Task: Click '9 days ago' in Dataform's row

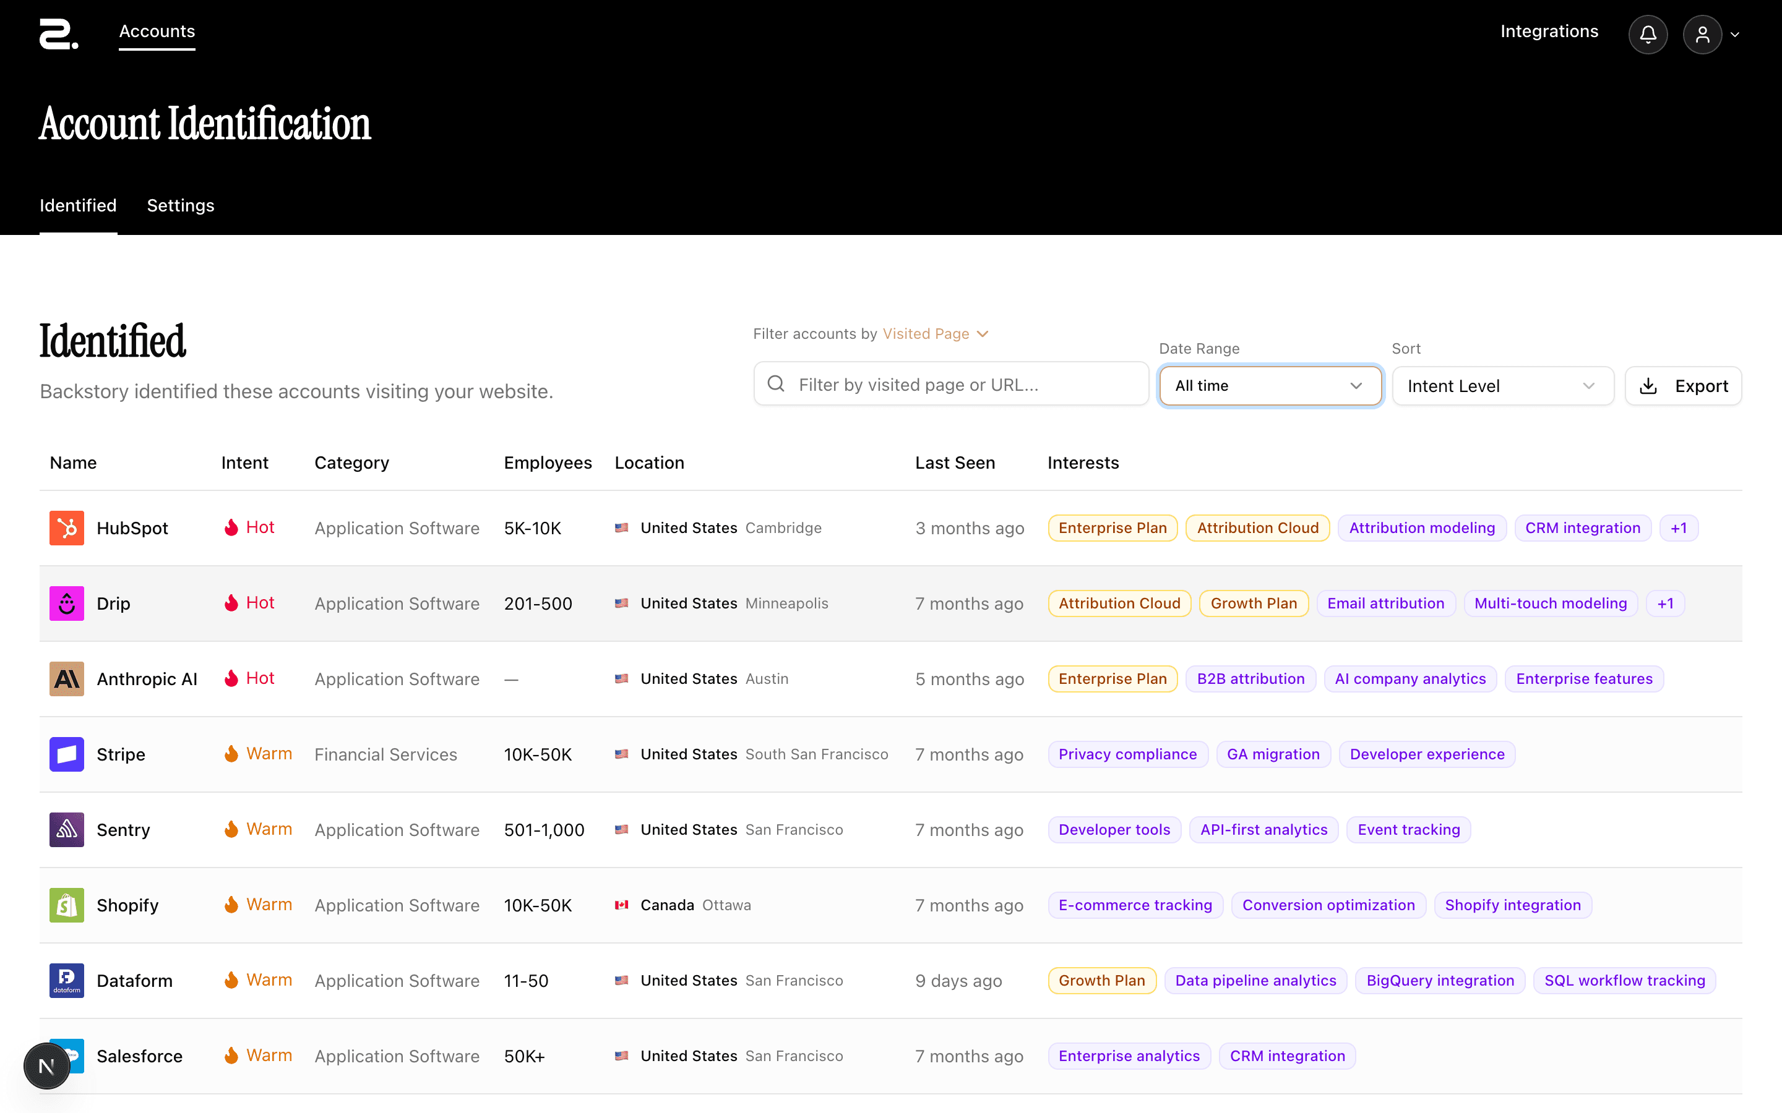Action: pos(958,981)
